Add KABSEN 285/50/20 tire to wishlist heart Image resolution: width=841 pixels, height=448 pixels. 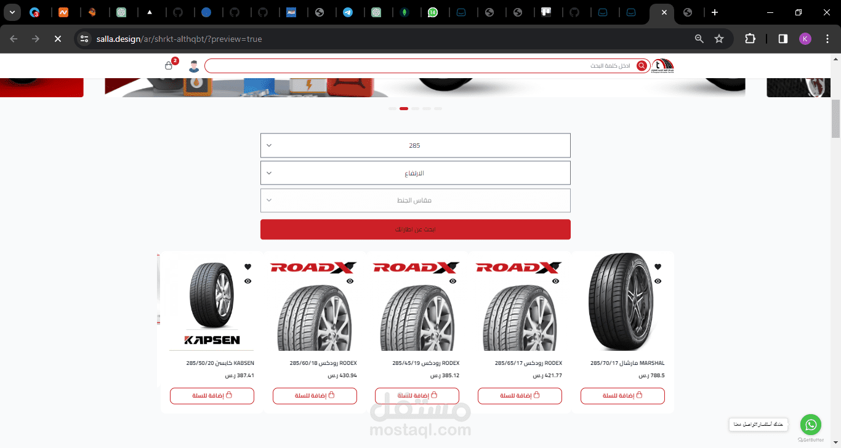[247, 267]
